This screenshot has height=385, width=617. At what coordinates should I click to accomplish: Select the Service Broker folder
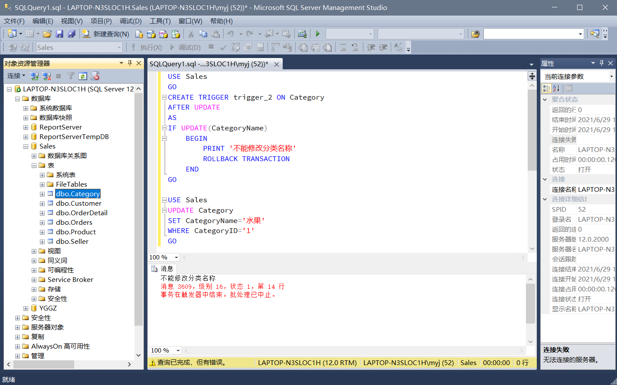70,280
